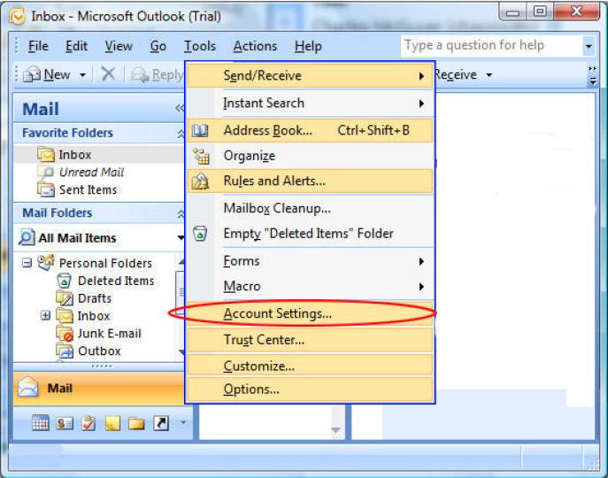Expand the Inbox subfolder tree
Viewport: 608px width, 478px height.
pos(45,315)
